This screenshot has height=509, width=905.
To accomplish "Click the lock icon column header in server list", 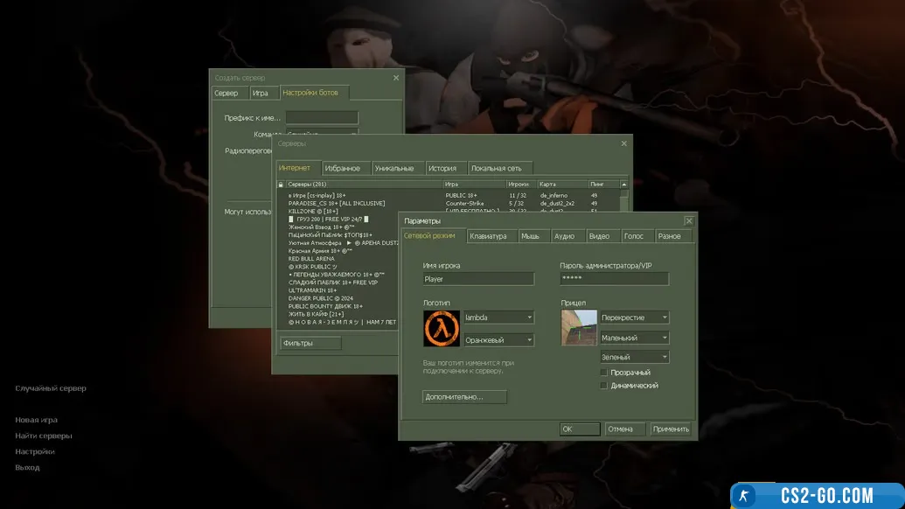I will (281, 185).
